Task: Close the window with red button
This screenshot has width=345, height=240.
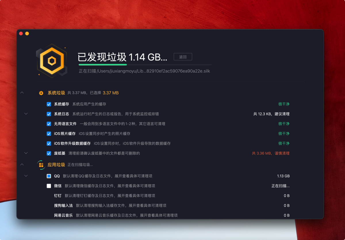Action: tap(21, 34)
